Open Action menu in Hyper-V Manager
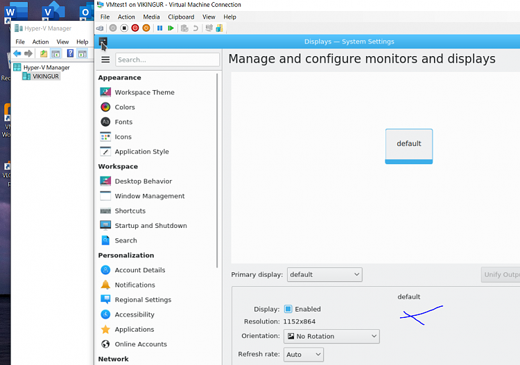Viewport: 520px width, 365px height. [40, 42]
